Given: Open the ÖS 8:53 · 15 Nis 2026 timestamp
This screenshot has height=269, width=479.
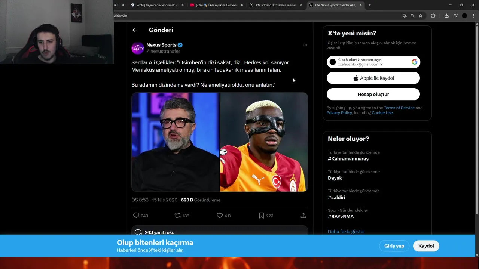Looking at the screenshot, I should [x=154, y=200].
